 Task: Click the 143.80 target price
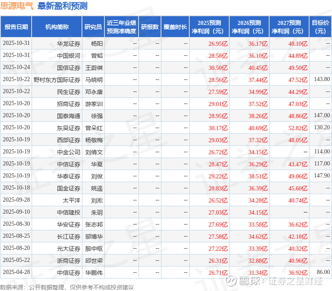322,79
